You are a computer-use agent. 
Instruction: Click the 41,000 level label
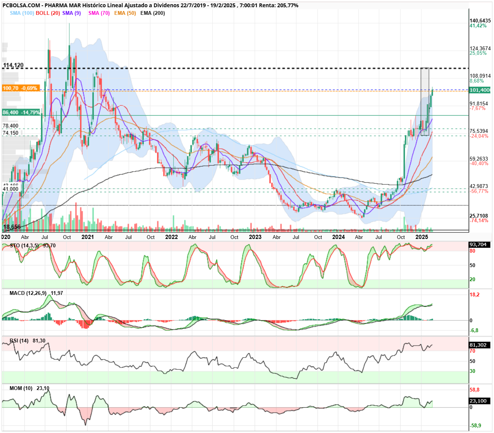11,189
